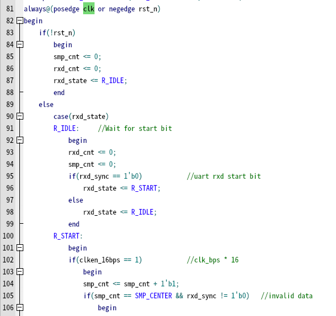Viewport: 336px width, 316px height.
Task: Click 'if(rxd_sync == 1'b0)' on line 95
Action: tap(105, 177)
